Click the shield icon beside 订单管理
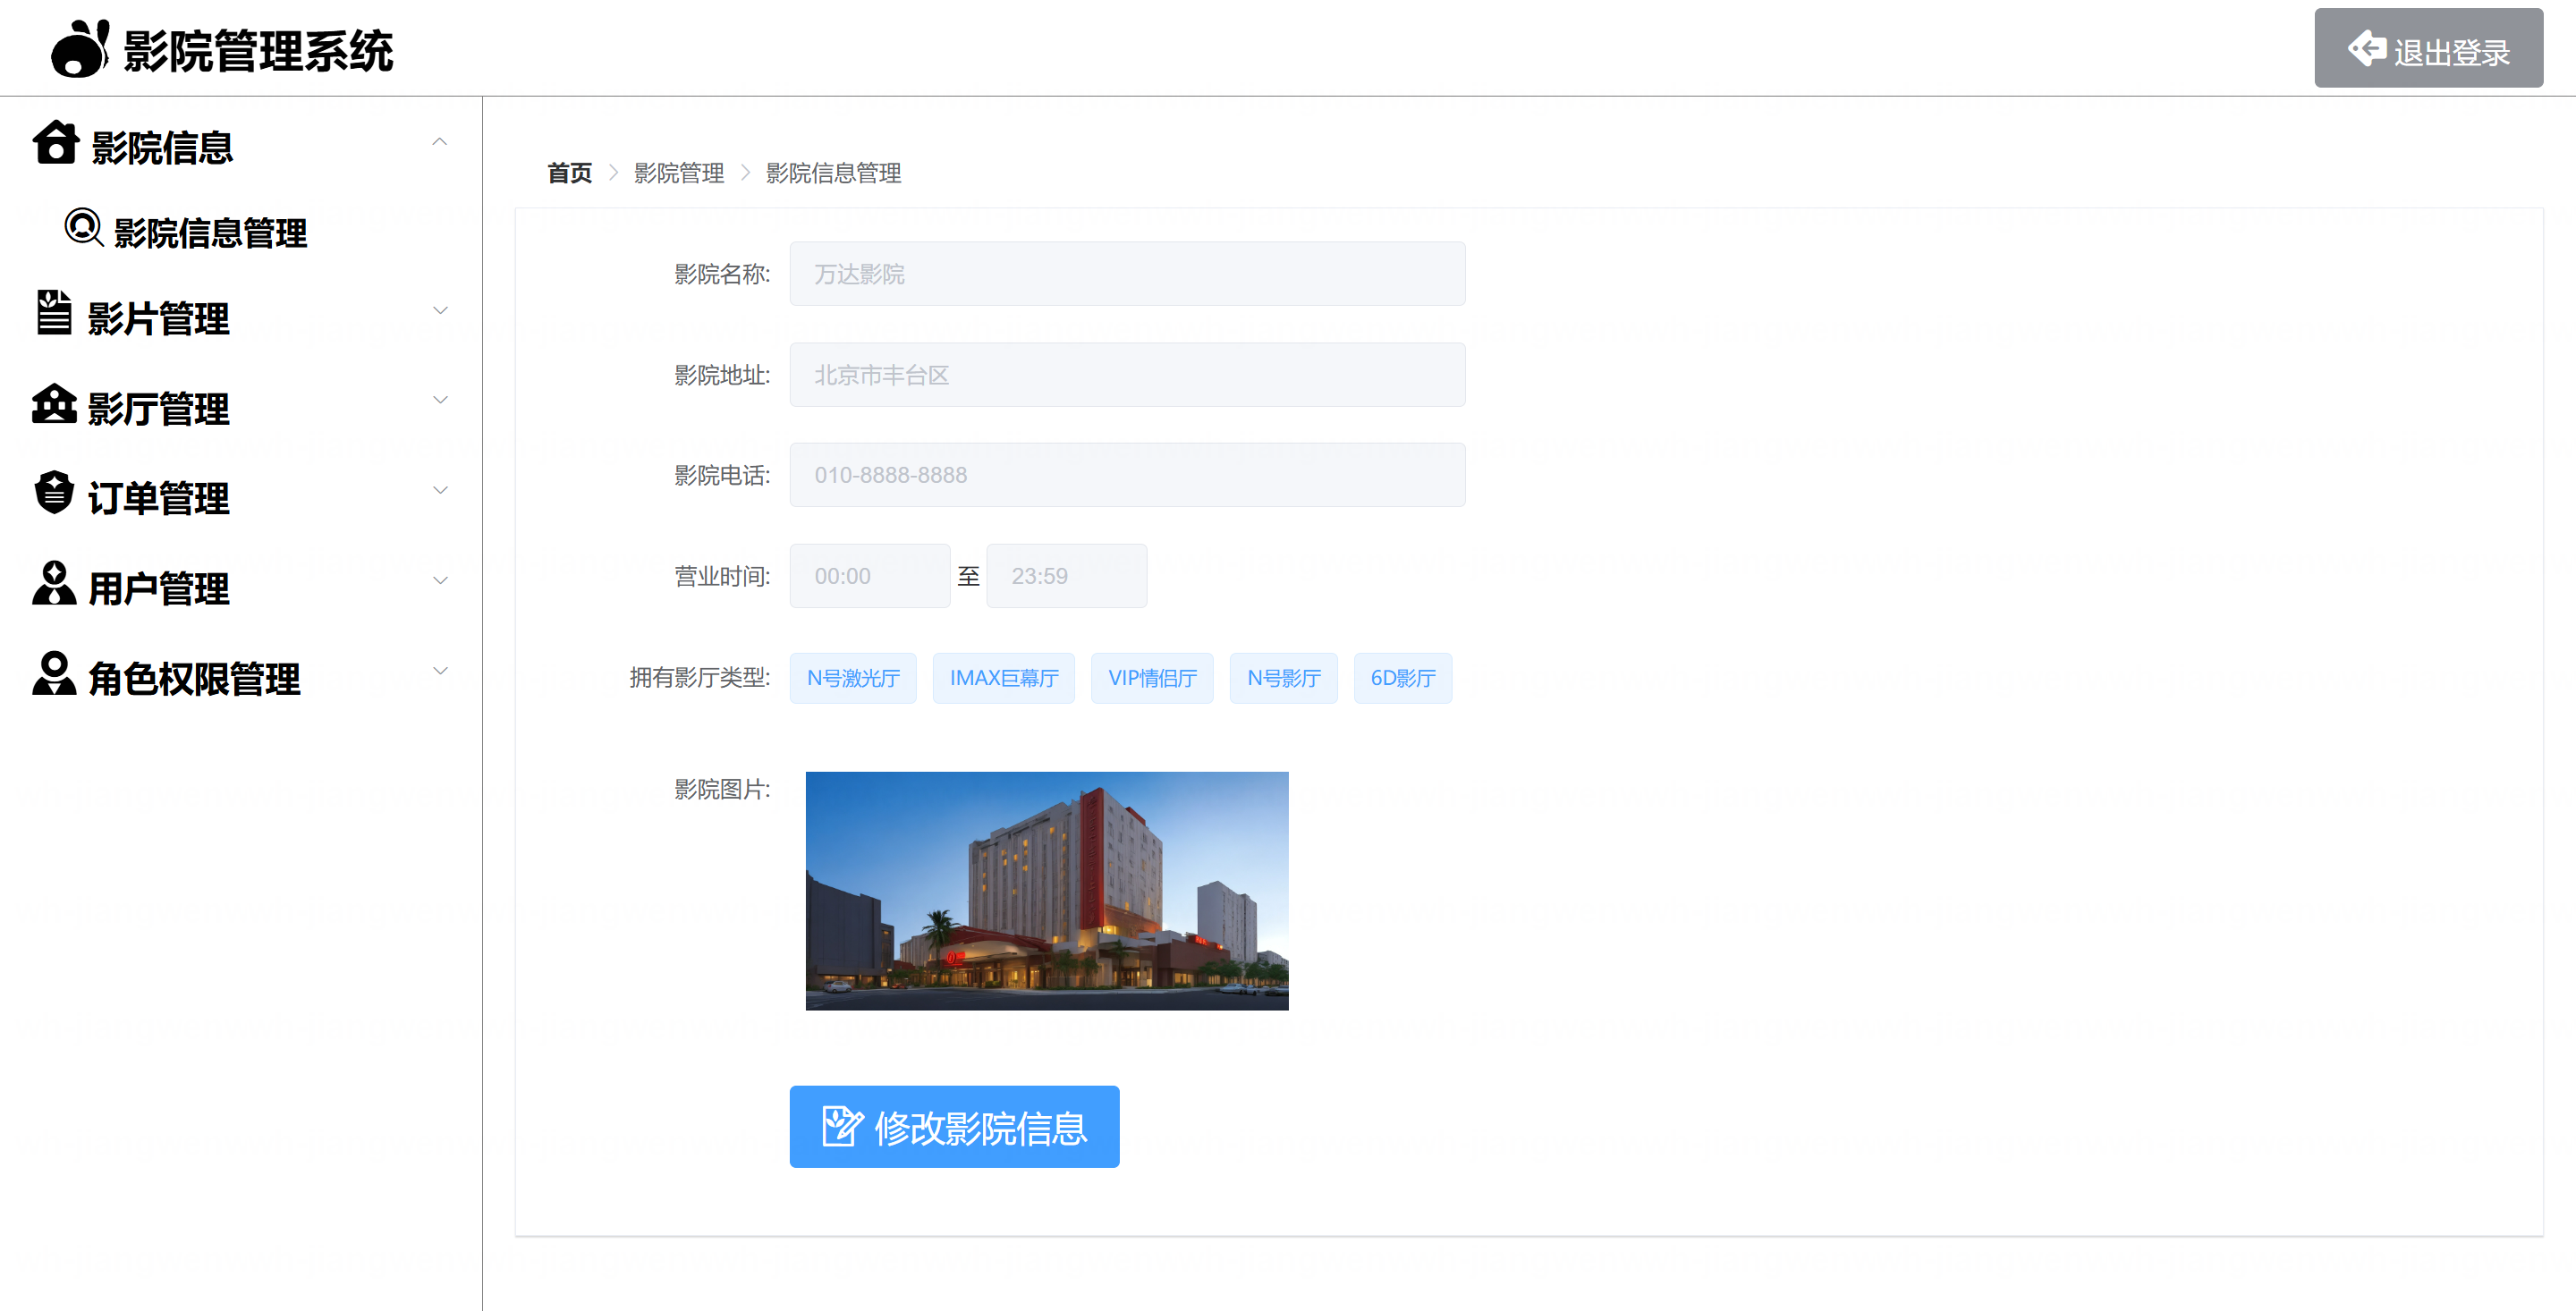This screenshot has height=1311, width=2576. [x=54, y=494]
